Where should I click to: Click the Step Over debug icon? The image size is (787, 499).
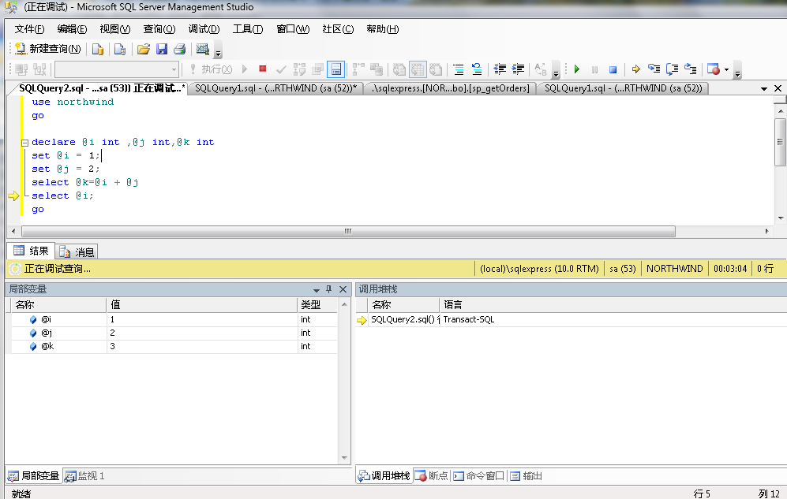(x=672, y=69)
